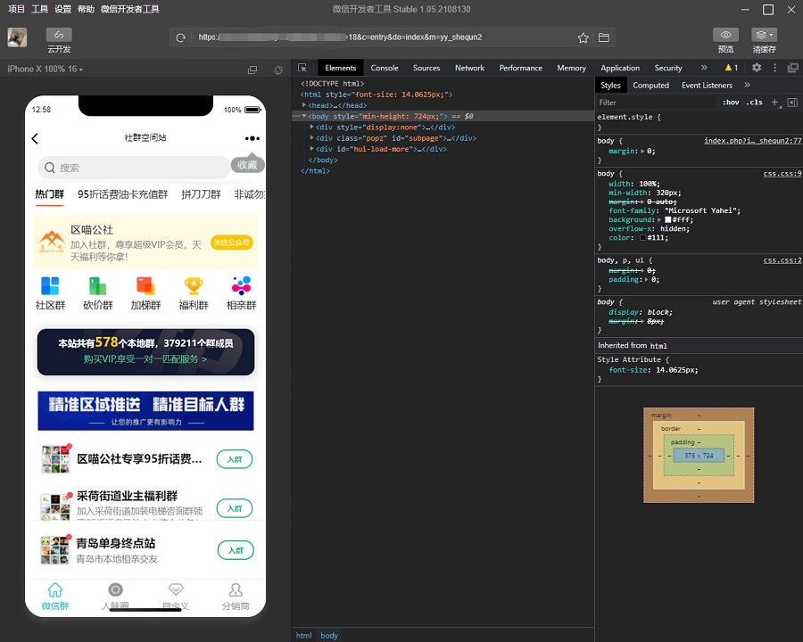
Task: Open the 相亲群 category icon
Action: click(x=241, y=293)
